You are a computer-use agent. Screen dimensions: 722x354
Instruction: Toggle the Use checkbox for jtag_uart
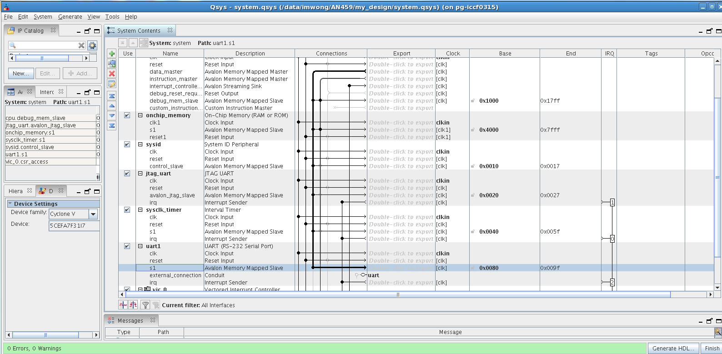[127, 174]
